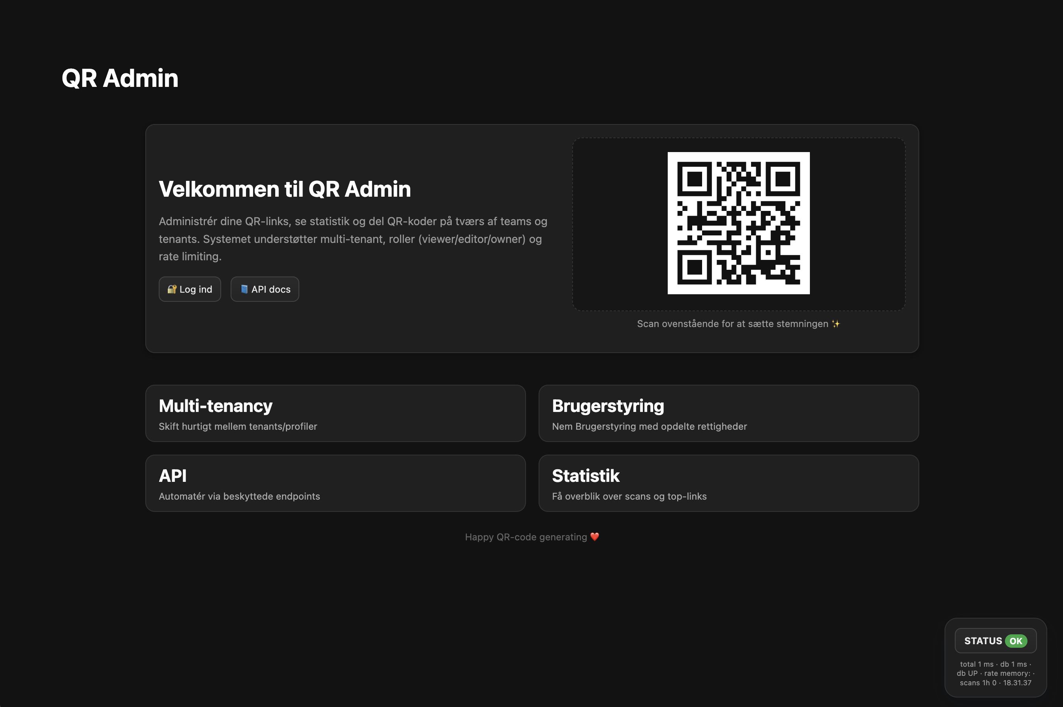Click the green OK status badge

click(x=1016, y=641)
